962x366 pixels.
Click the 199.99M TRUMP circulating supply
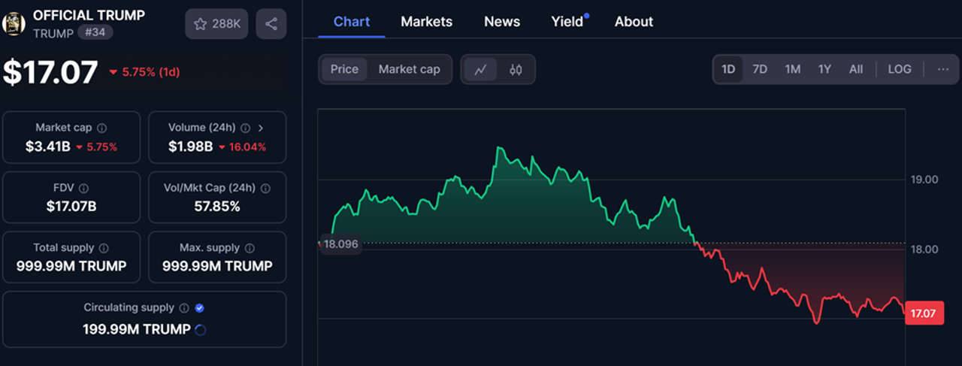(137, 329)
